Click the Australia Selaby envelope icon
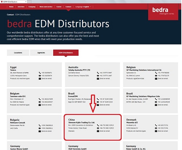Viewport: 182px width, 150px height. pyautogui.click(x=98, y=79)
